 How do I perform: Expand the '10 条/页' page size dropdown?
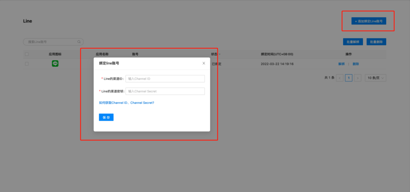point(375,78)
